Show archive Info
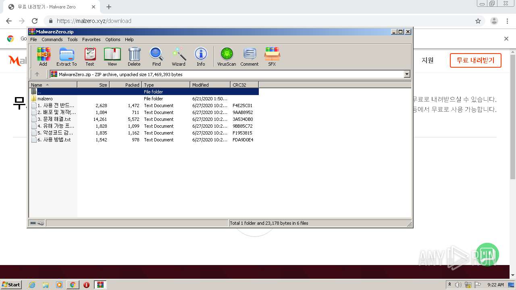Image resolution: width=516 pixels, height=290 pixels. click(201, 56)
